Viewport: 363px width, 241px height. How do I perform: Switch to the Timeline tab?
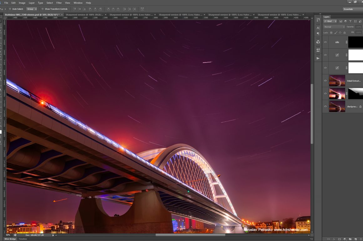coord(23,239)
